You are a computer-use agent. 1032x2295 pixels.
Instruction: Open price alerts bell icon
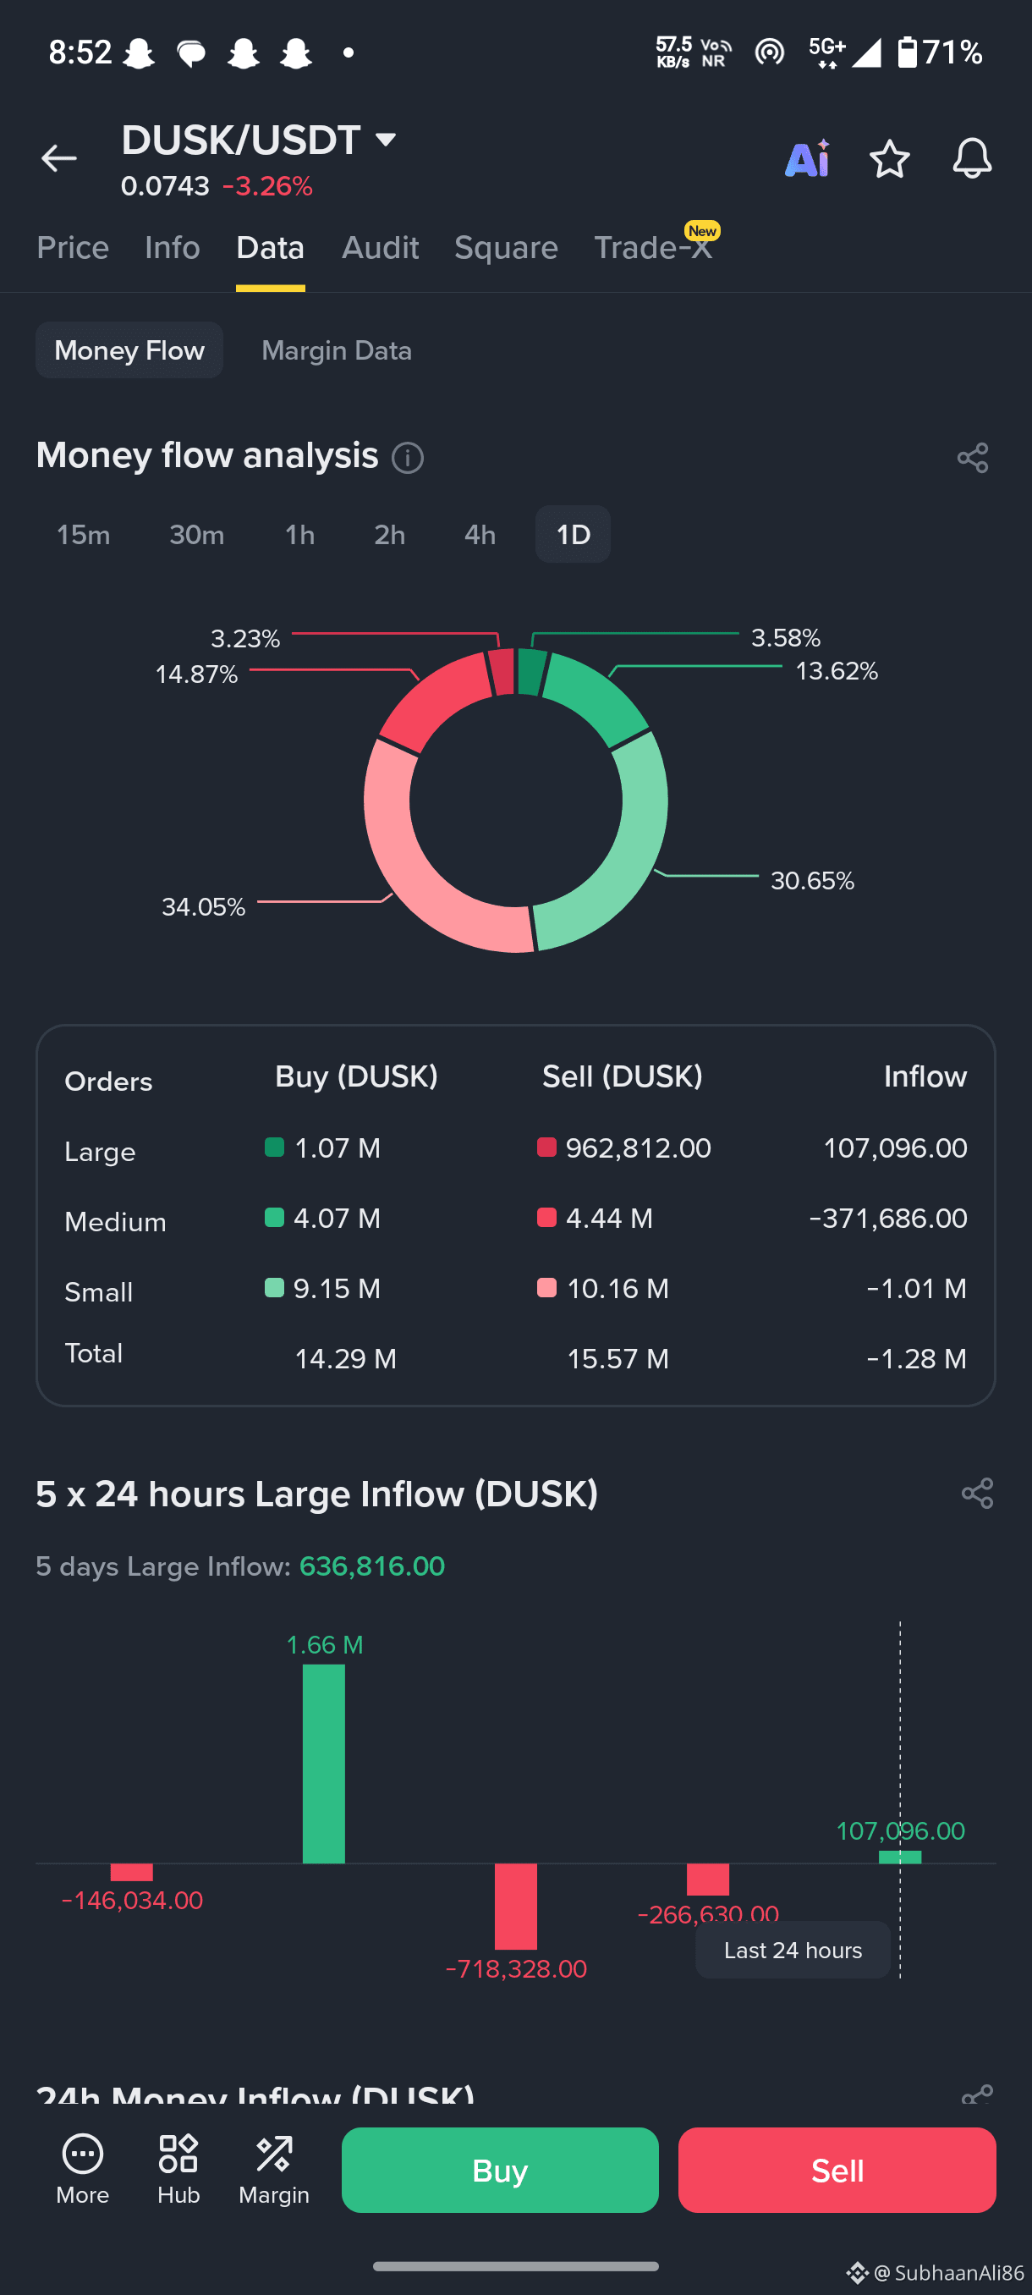[971, 158]
